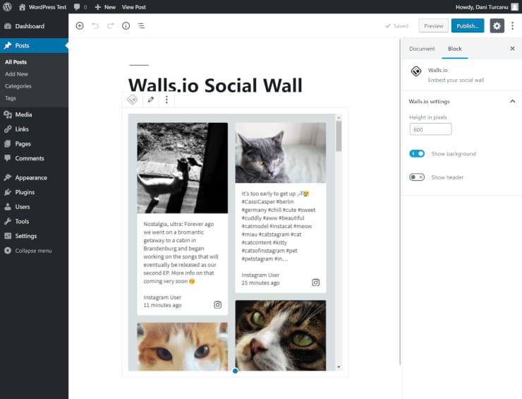This screenshot has height=399, width=522.
Task: Click wall scrollbar up arrow
Action: click(x=339, y=117)
